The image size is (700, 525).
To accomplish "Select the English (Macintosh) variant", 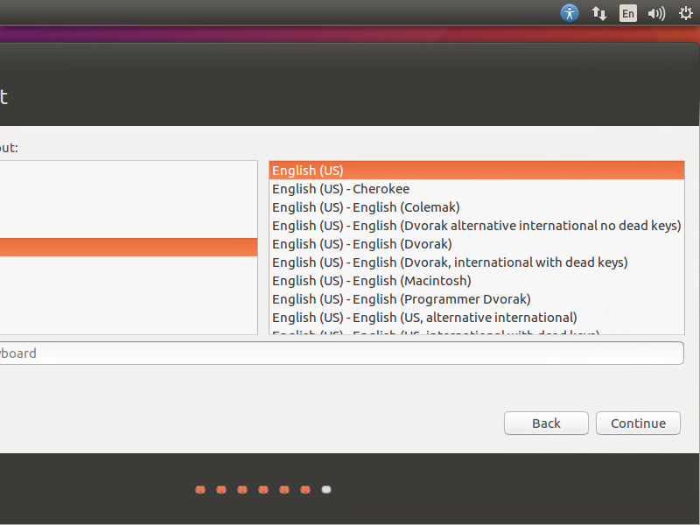I will (371, 281).
